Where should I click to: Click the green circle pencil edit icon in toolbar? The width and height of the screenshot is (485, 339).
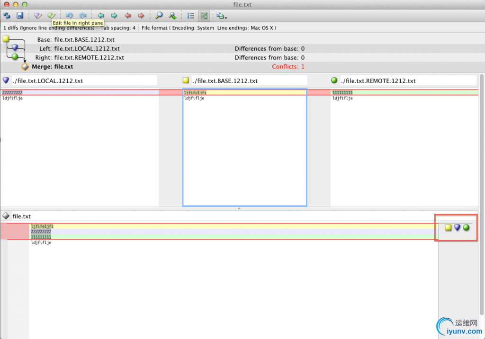pyautogui.click(x=51, y=16)
